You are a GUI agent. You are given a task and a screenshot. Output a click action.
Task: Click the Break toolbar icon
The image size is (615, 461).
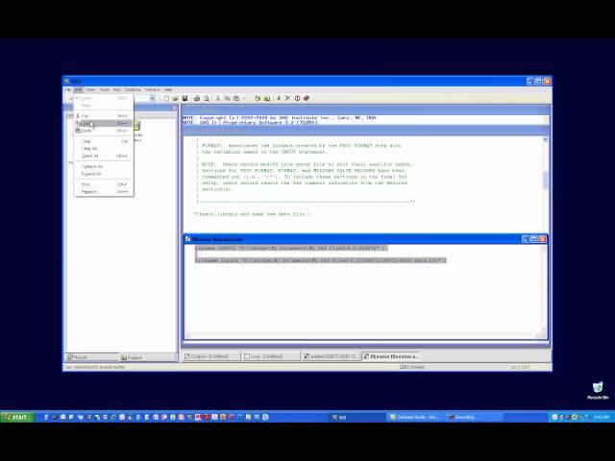tap(297, 98)
